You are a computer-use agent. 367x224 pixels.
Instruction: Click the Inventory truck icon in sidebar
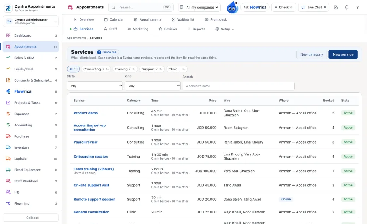click(8, 147)
